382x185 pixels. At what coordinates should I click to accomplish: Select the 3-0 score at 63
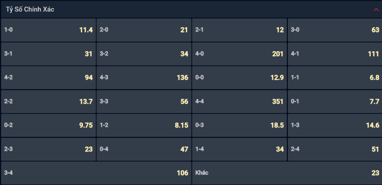[335, 30]
